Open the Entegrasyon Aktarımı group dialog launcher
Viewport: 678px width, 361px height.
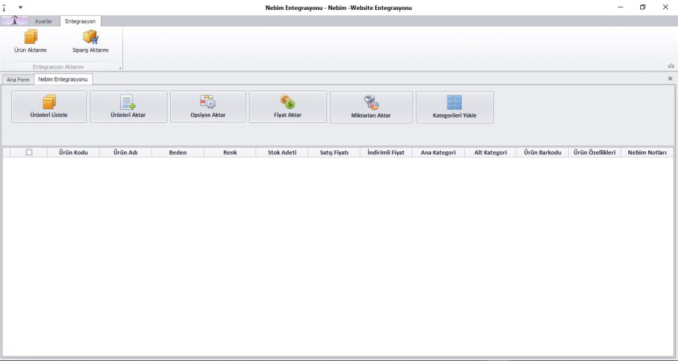click(x=121, y=68)
